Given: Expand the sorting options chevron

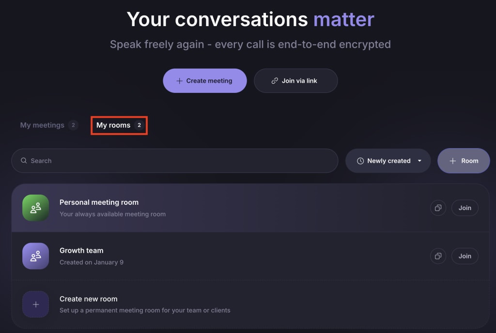Looking at the screenshot, I should (x=419, y=160).
